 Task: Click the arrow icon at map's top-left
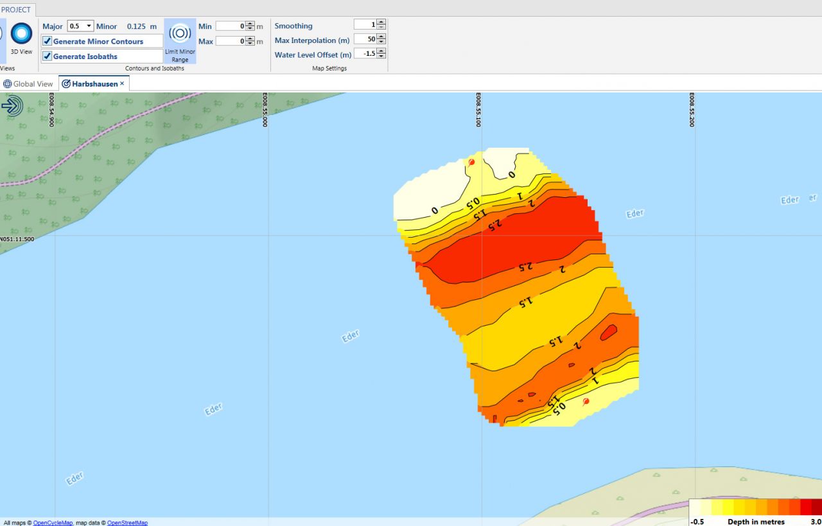[12, 105]
